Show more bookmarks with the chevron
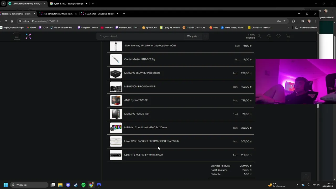The height and width of the screenshot is (189, 336). pos(288,28)
